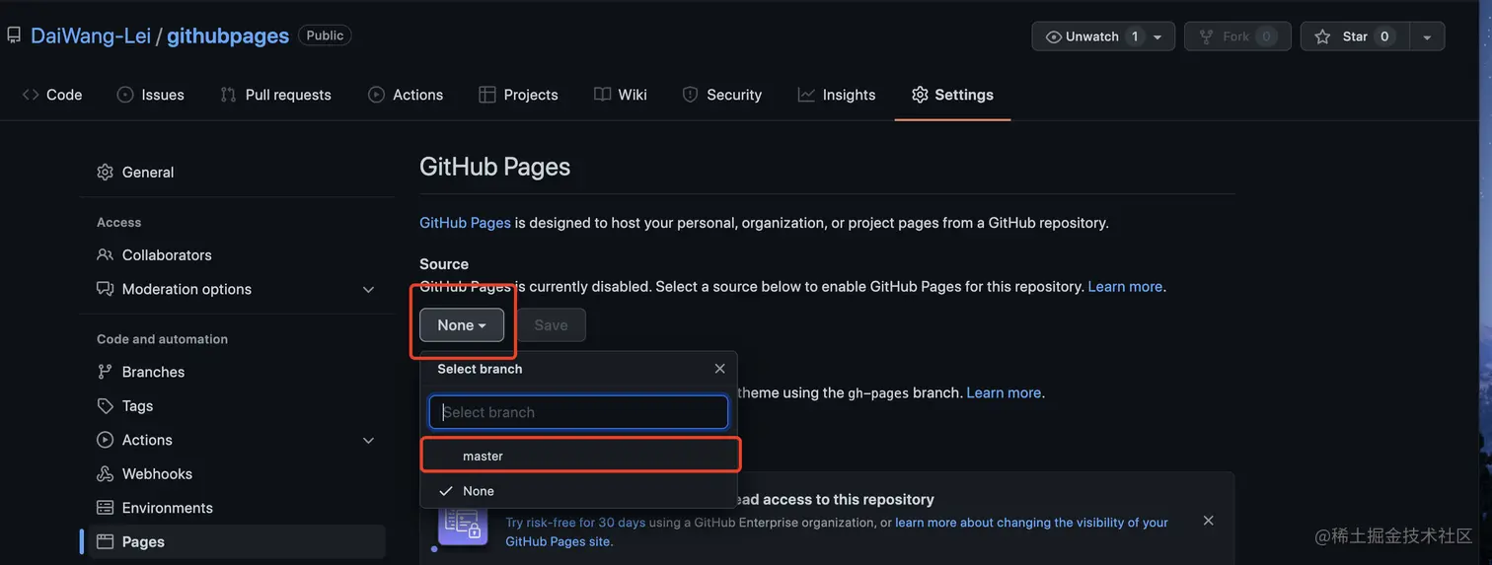
Task: Select the Settings tab
Action: [x=952, y=95]
